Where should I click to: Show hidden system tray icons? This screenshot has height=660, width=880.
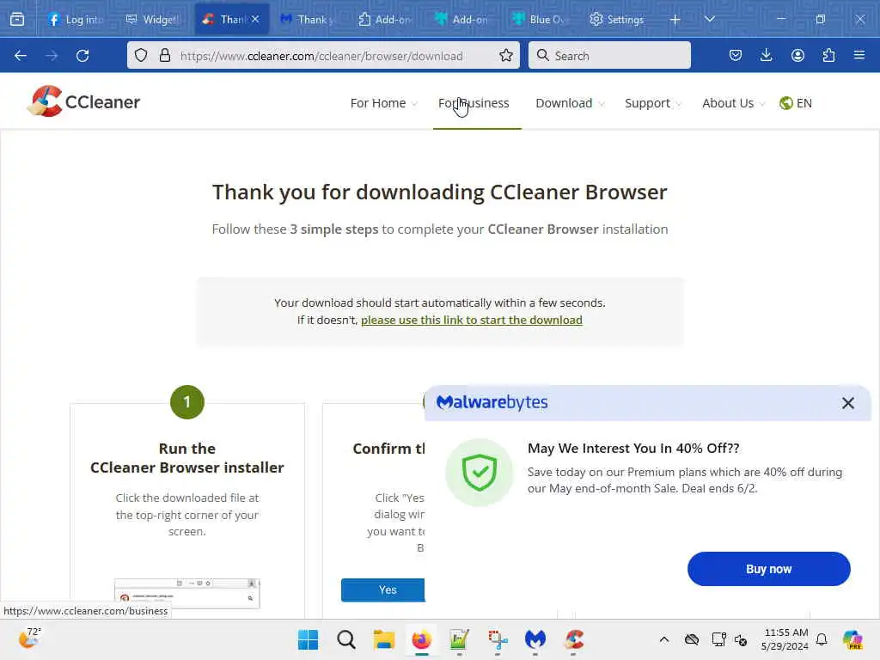(664, 639)
